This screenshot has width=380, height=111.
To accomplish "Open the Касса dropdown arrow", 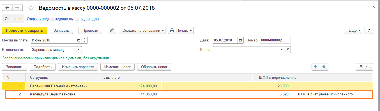I will [x=282, y=50].
